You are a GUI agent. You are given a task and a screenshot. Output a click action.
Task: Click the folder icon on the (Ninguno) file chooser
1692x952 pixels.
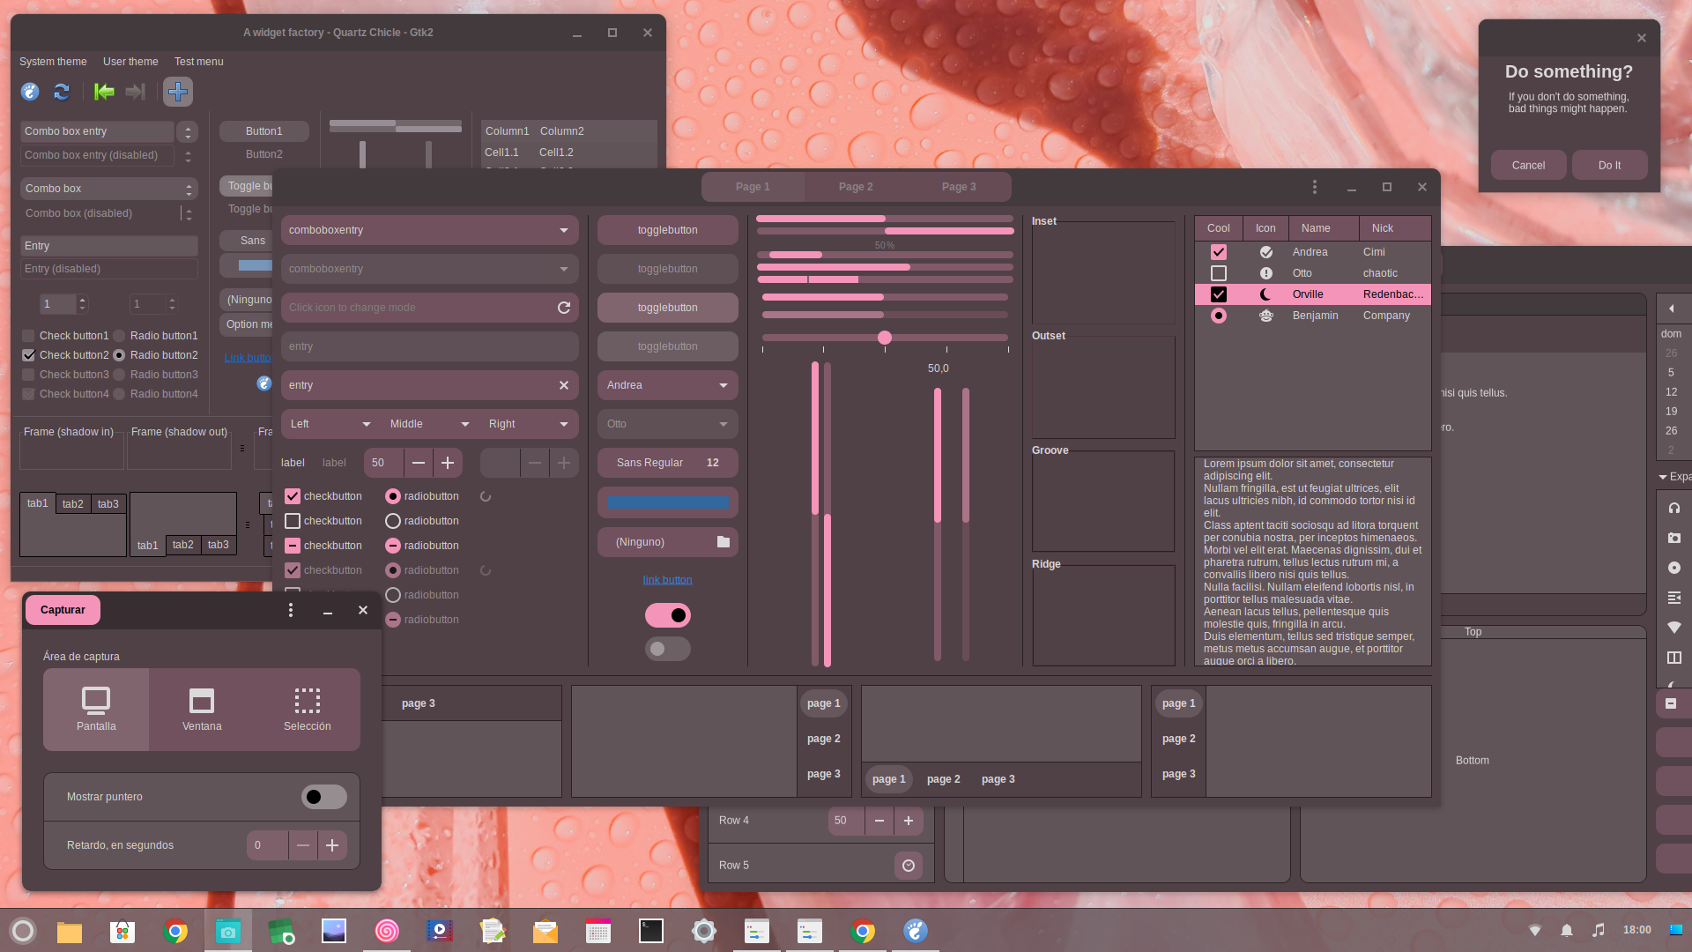pos(724,542)
